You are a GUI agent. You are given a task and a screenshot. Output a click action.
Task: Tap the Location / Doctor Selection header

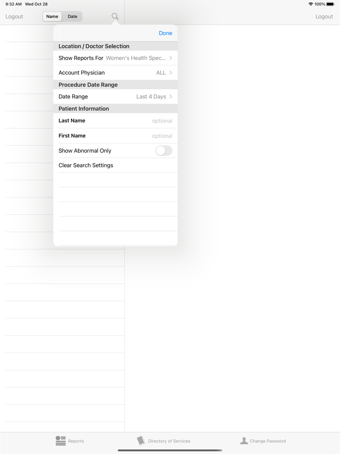coord(94,46)
